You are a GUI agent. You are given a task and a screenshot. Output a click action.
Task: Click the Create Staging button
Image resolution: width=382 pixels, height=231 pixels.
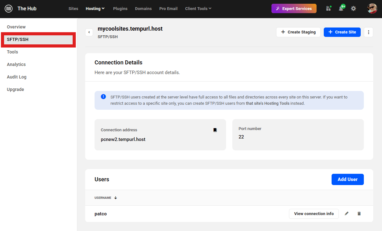coord(298,32)
